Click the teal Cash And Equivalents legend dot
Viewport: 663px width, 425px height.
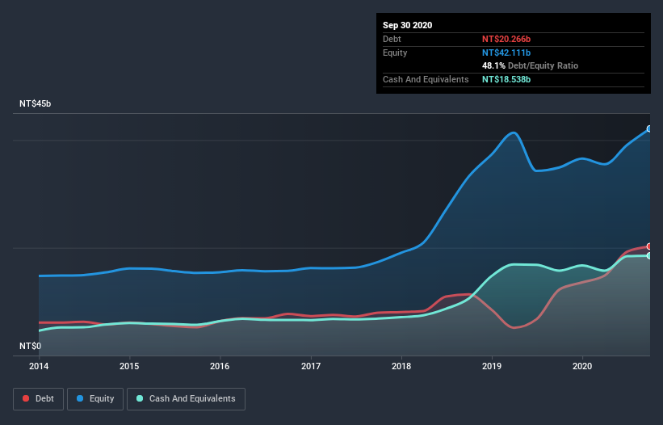click(x=140, y=398)
